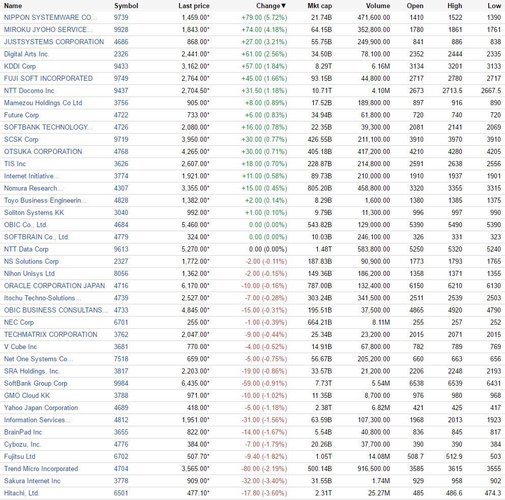Open OBIC BUSINESS CONSULTANS... link
Image resolution: width=505 pixels, height=500 pixels.
coord(56,310)
